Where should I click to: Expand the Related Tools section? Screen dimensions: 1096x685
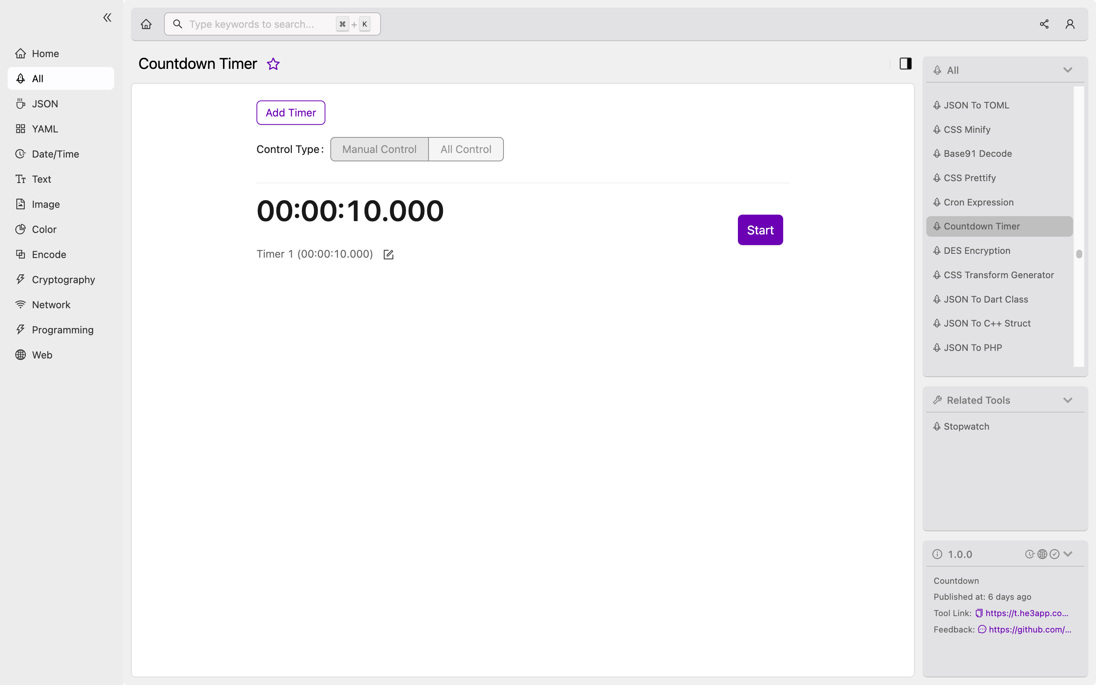pos(1067,400)
